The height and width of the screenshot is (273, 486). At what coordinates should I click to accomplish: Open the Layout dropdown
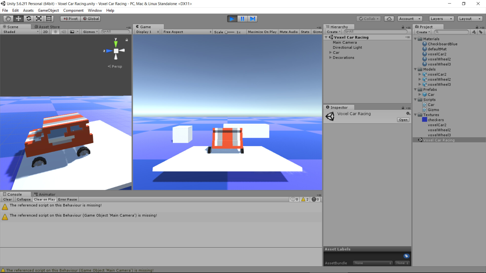(x=470, y=18)
